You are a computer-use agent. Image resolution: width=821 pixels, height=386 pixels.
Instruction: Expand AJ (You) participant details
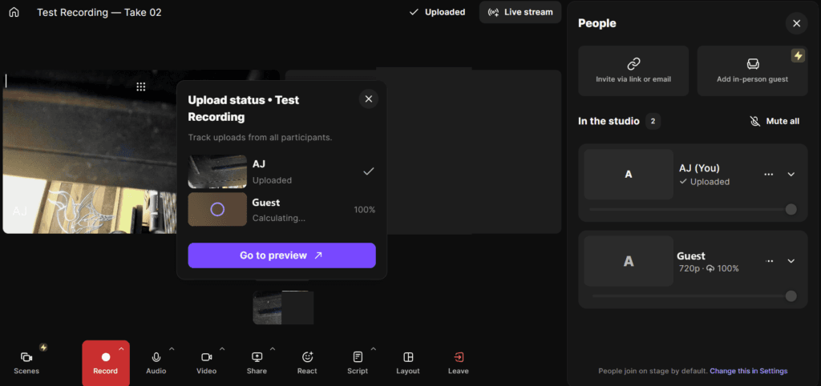pyautogui.click(x=791, y=174)
